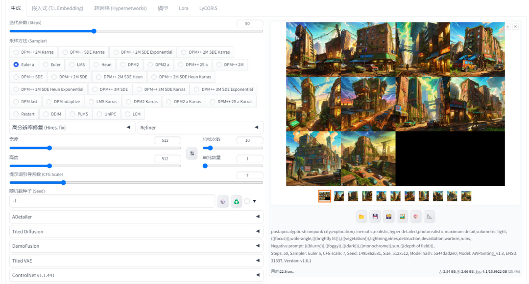Choose the LCM sampler
The height and width of the screenshot is (284, 529).
[133, 114]
